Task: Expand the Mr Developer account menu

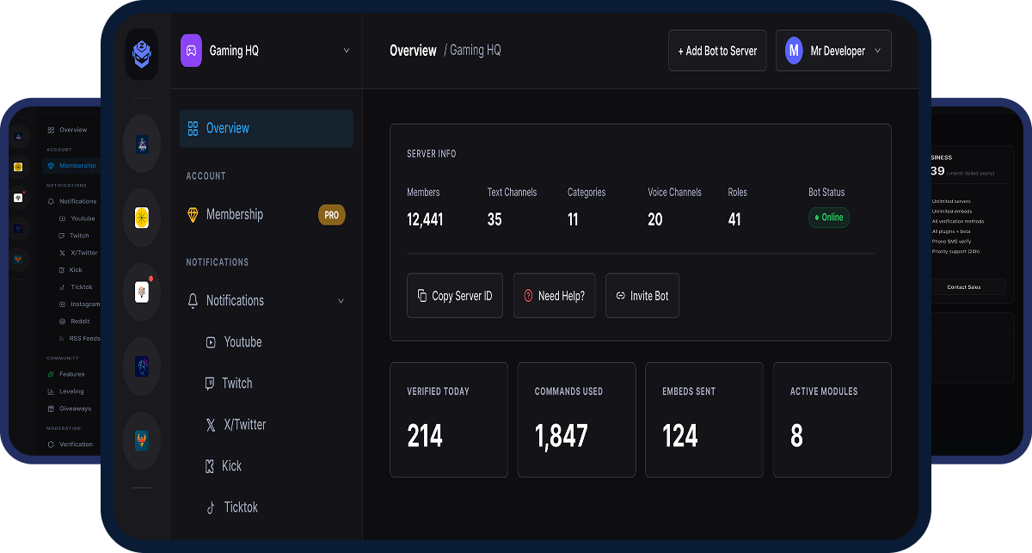Action: click(x=833, y=51)
